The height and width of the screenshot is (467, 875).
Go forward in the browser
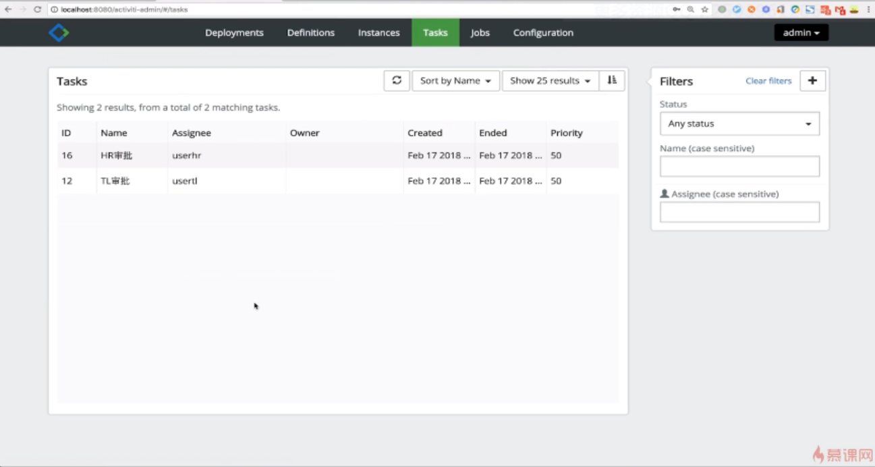pos(22,9)
